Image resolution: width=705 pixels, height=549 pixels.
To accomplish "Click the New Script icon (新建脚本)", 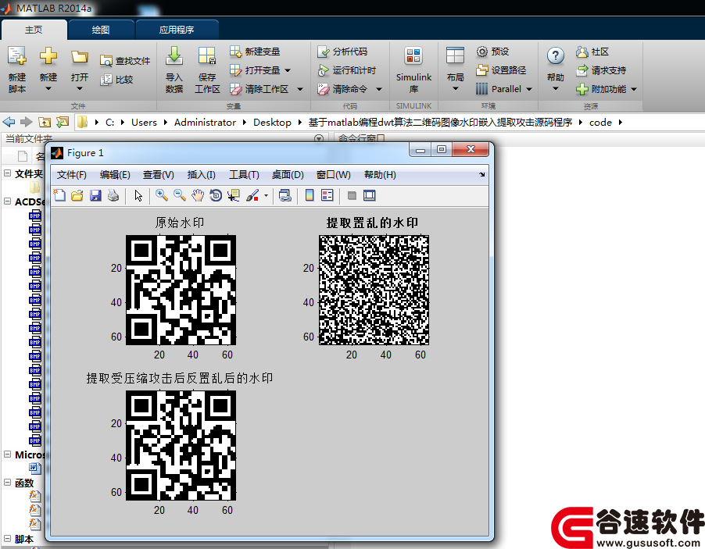I will [x=17, y=70].
